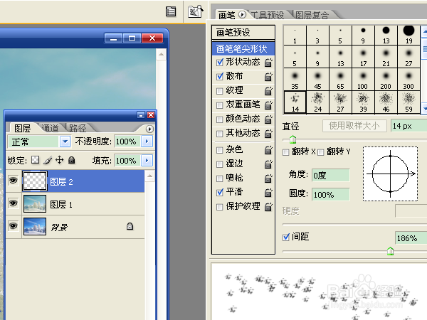Enable Dual Brush (双重画笔) checkbox

coord(219,105)
